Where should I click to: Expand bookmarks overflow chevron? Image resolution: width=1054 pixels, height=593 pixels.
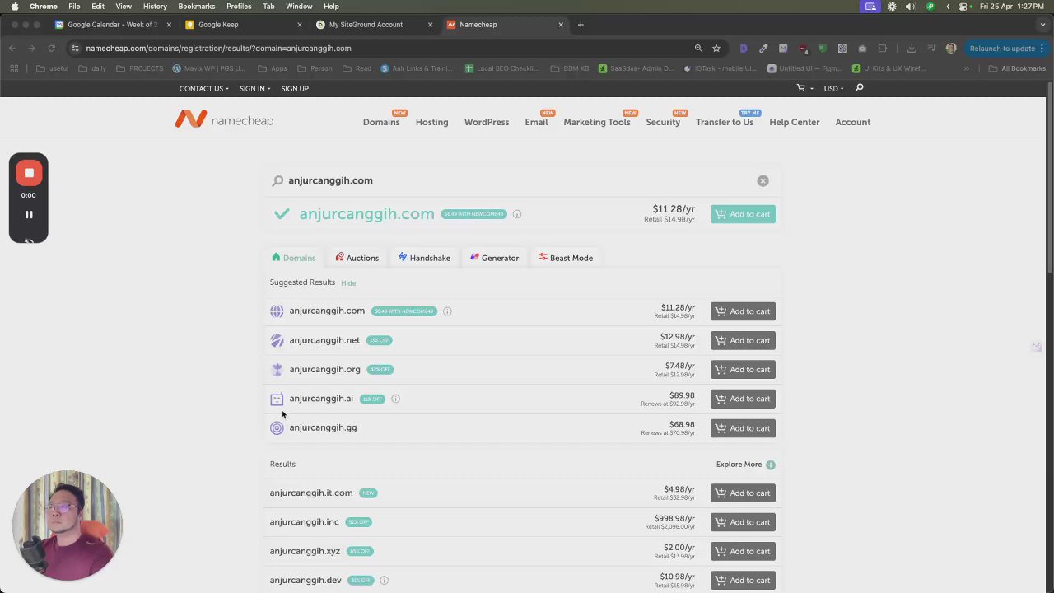coord(967,68)
